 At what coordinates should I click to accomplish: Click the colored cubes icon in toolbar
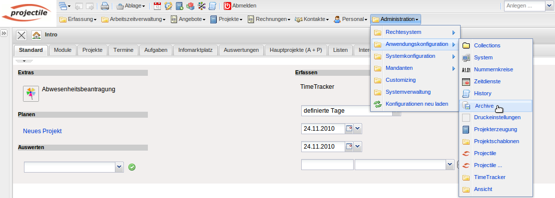point(190,5)
